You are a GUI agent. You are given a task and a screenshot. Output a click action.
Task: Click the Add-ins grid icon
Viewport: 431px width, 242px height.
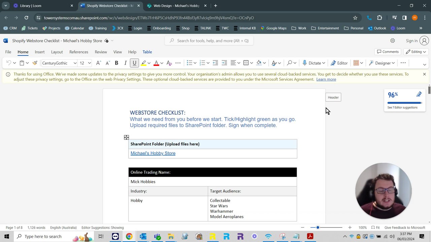(356, 63)
